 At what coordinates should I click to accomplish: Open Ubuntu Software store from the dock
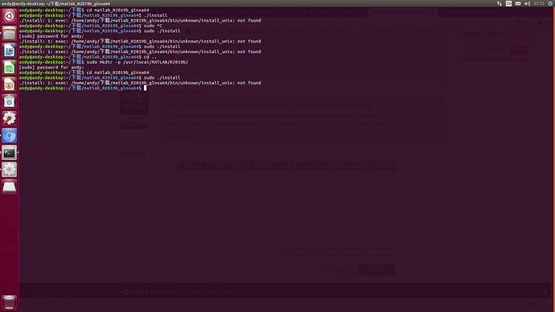pyautogui.click(x=9, y=101)
